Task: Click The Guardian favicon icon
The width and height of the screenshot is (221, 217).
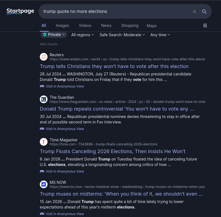Action: pos(44,99)
